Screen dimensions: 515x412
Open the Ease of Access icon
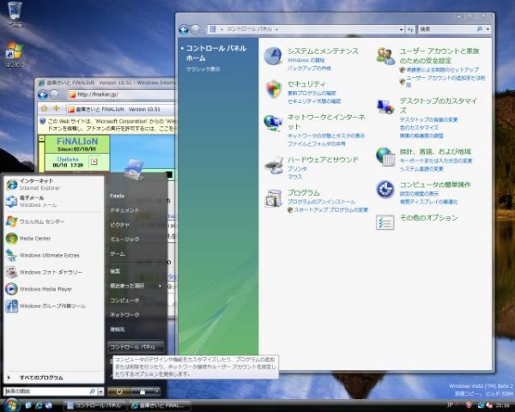click(x=385, y=189)
